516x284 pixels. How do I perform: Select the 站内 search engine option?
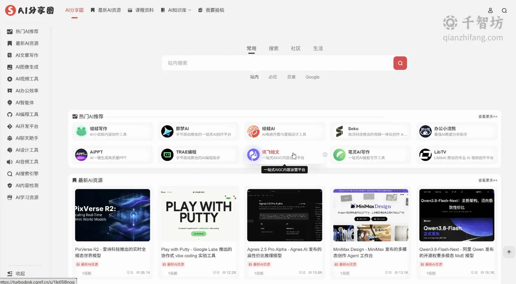coord(254,77)
